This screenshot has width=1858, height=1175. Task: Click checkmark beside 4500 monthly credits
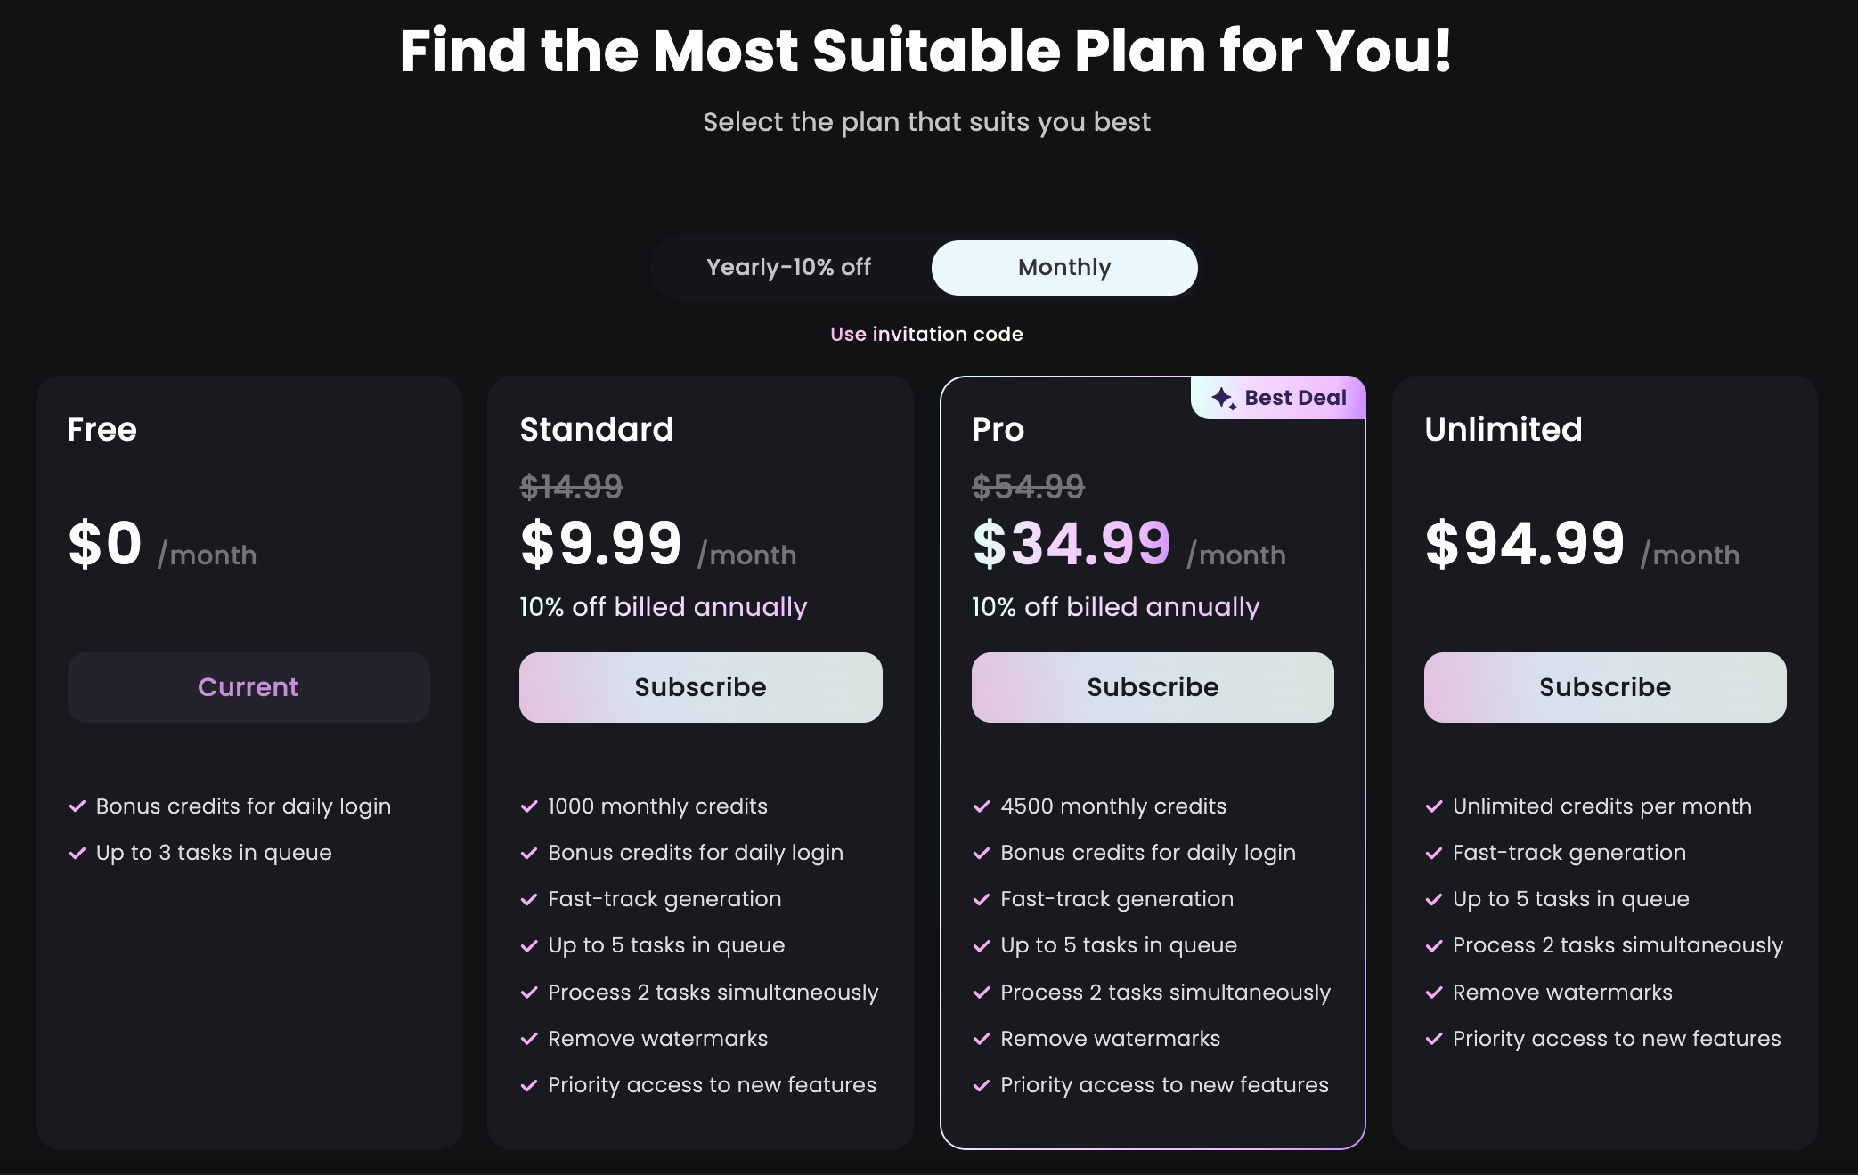982,806
